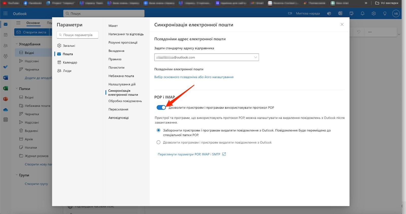
Task: Open People icon in left rail
Action: 6,46
